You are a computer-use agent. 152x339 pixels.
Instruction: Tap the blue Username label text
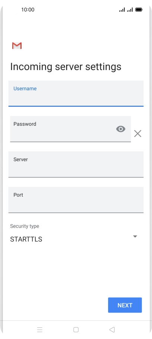click(25, 88)
